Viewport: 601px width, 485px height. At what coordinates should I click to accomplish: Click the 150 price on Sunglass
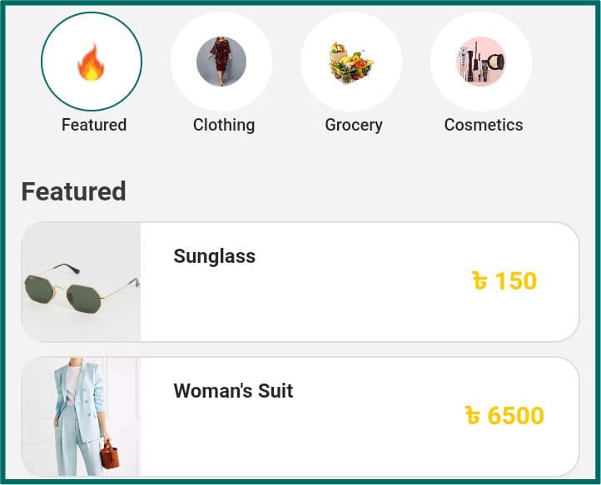(x=516, y=281)
